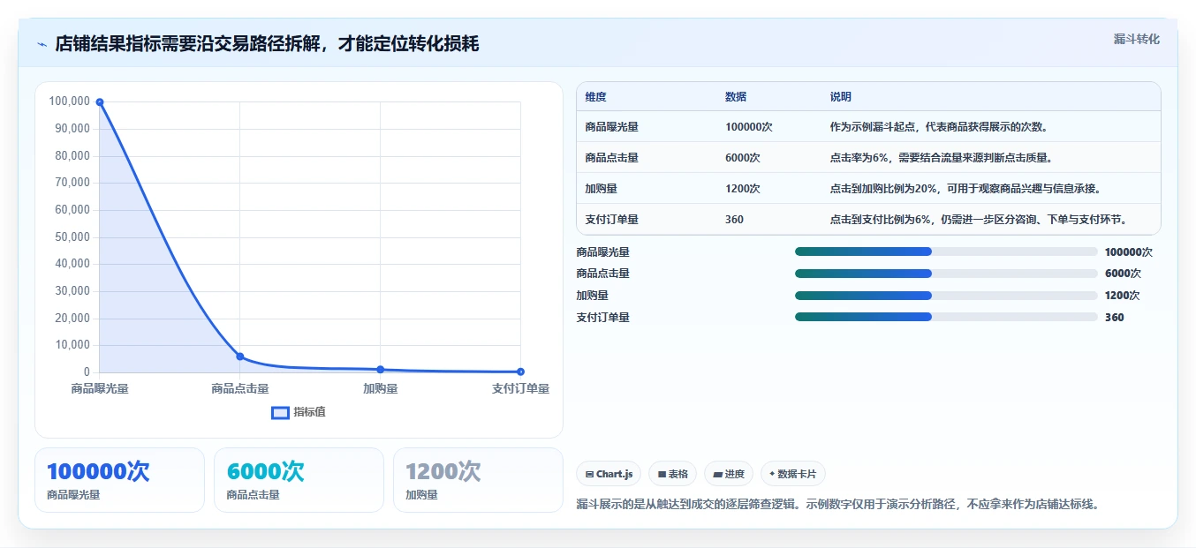Toggle the 指标值 legend swatch

point(280,412)
